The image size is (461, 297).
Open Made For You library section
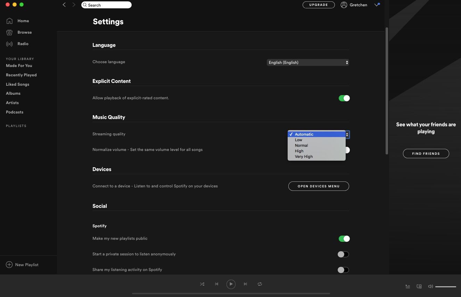point(19,66)
